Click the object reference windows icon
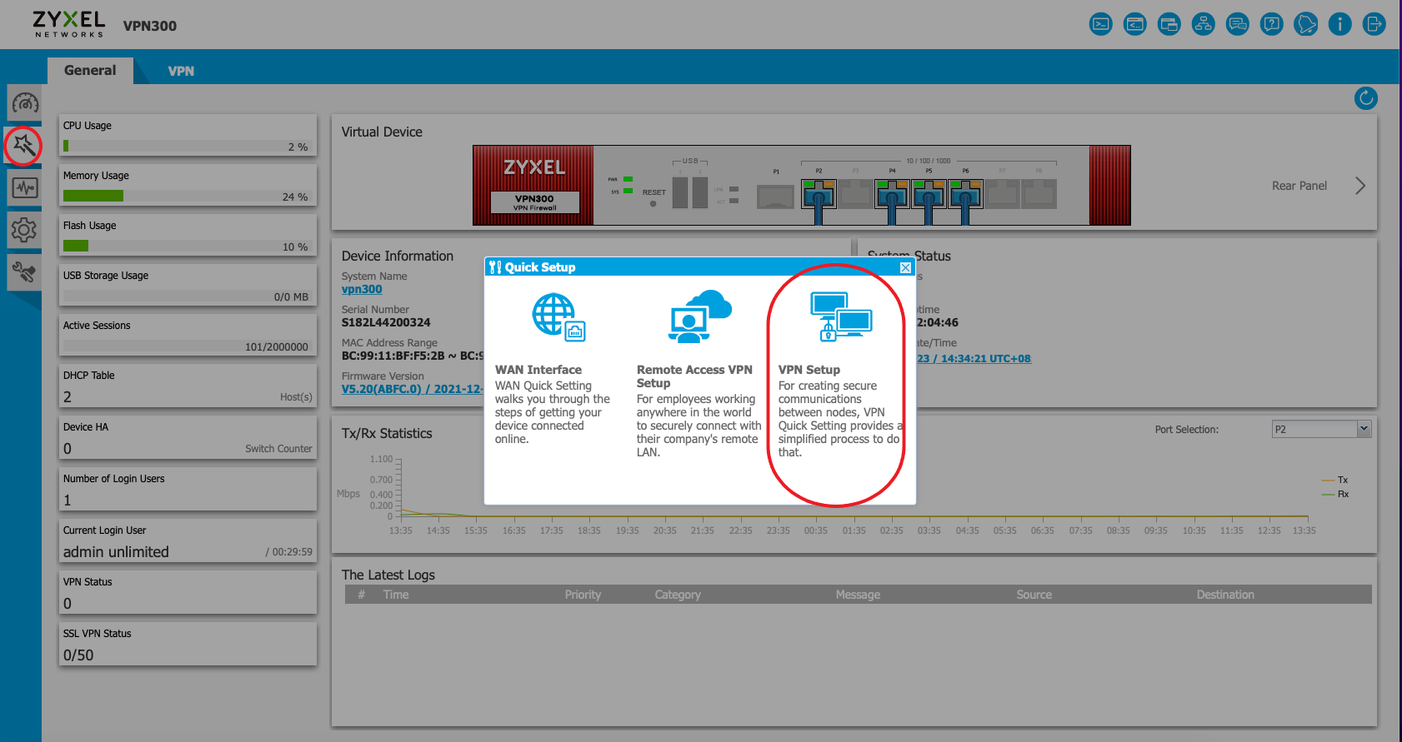The width and height of the screenshot is (1402, 742). coord(1169,24)
